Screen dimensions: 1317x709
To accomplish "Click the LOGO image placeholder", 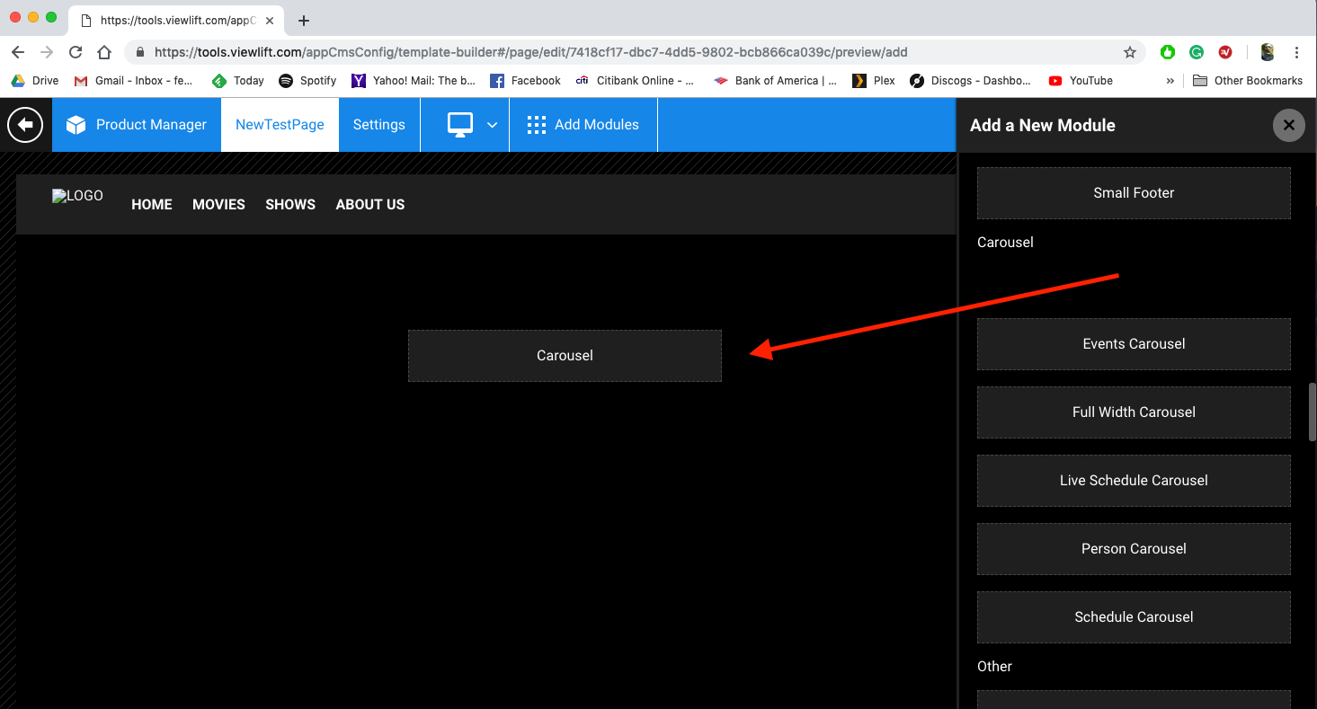I will [77, 196].
